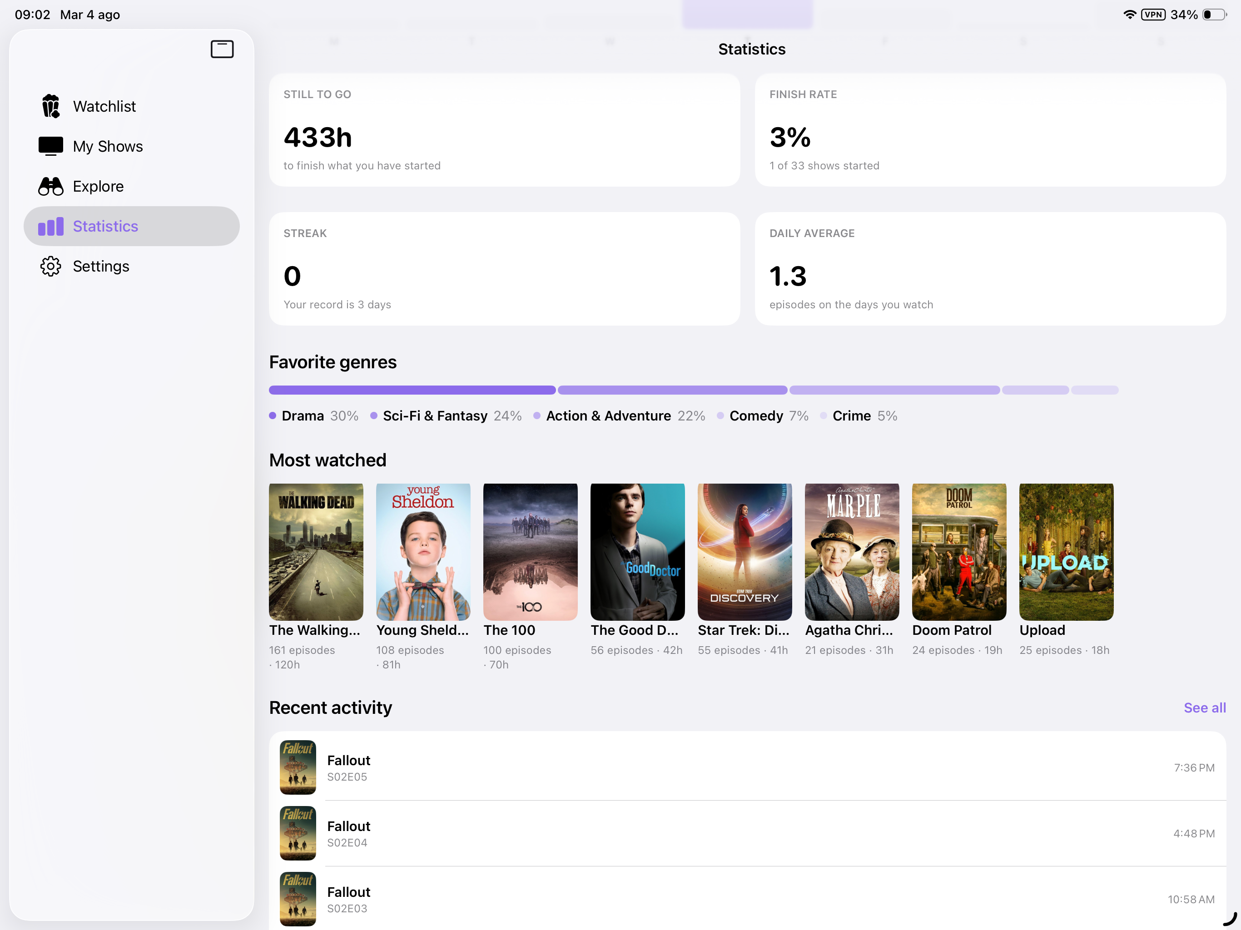Open the Upload poster
1241x930 pixels.
(x=1066, y=552)
